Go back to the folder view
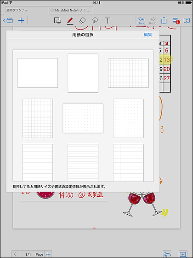 click(x=8, y=21)
